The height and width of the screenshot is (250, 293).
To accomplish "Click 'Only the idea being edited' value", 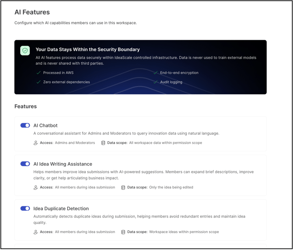I will (x=171, y=187).
